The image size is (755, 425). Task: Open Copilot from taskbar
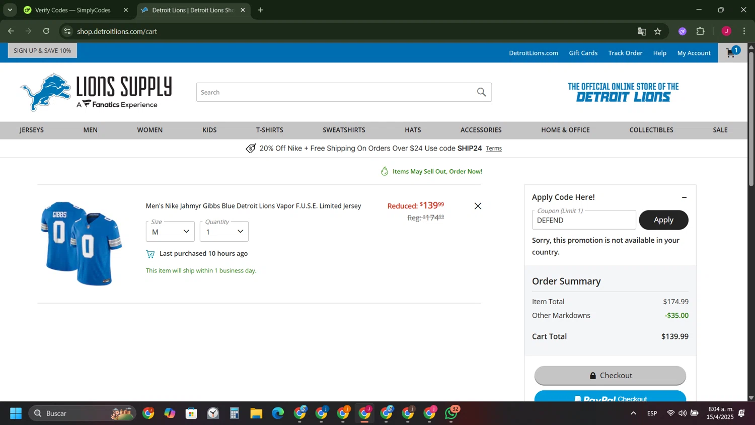[170, 413]
